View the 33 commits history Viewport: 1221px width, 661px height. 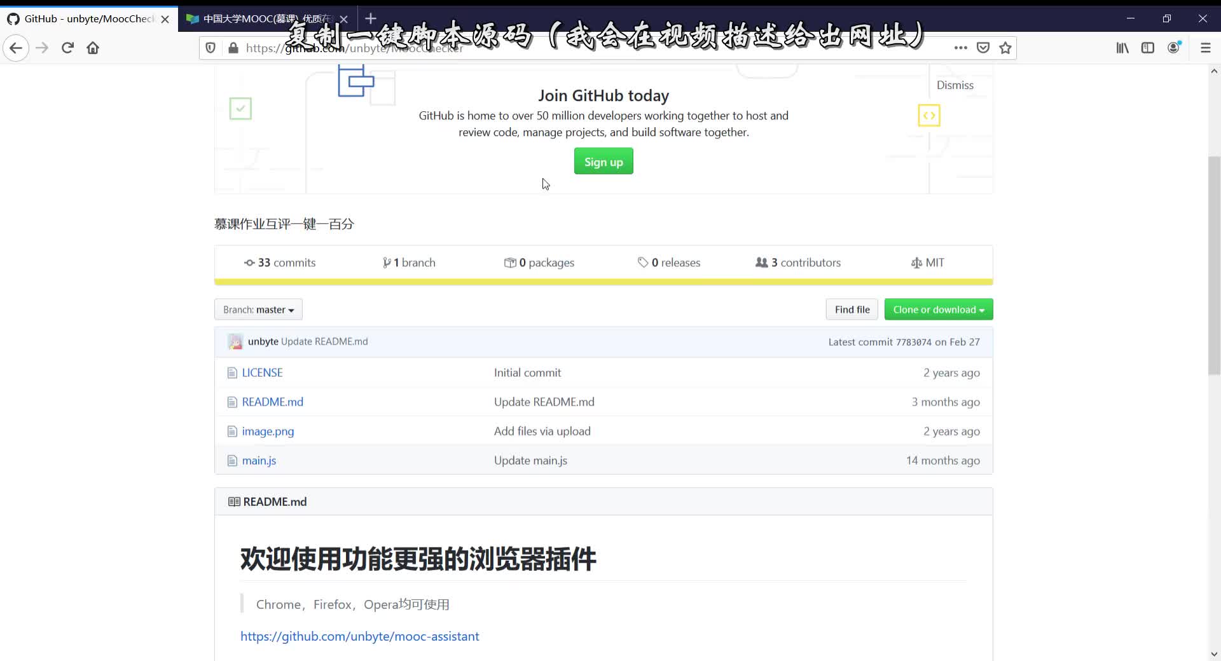280,262
